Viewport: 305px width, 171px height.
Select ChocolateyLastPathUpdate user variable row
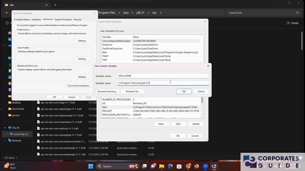151,41
